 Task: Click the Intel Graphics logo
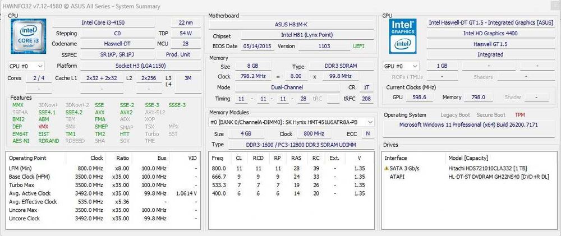pos(403,36)
